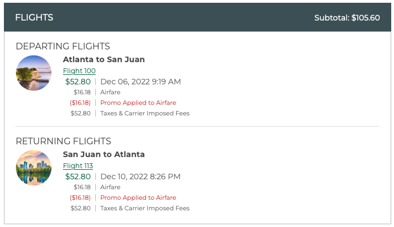Click the Dec 10, 2022 8:26 PM date

coord(140,176)
